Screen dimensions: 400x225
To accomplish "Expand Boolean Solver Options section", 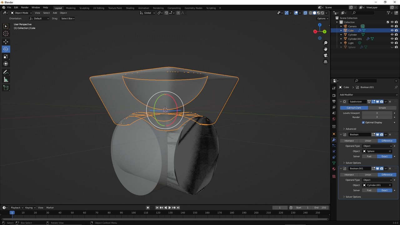I will pos(352,163).
